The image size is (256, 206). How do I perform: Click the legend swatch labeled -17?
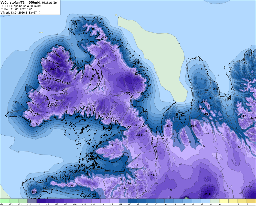[x=69, y=201]
